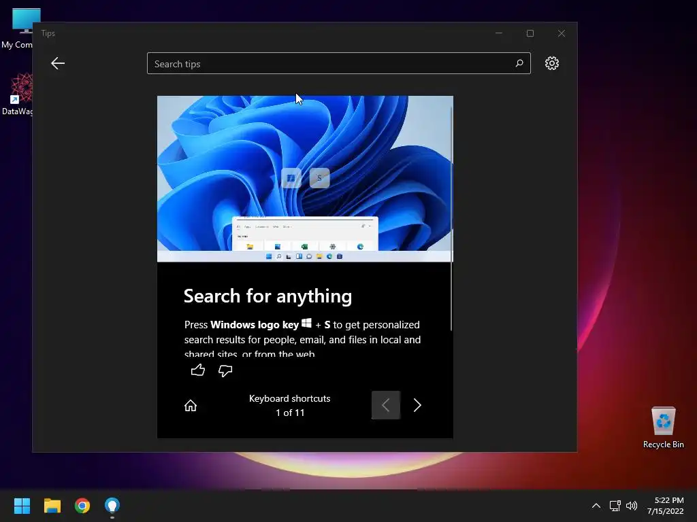The height and width of the screenshot is (522, 697).
Task: Go back using the Tips back arrow
Action: tap(58, 63)
